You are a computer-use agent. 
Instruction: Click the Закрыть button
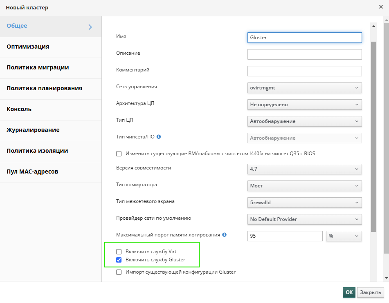371,292
